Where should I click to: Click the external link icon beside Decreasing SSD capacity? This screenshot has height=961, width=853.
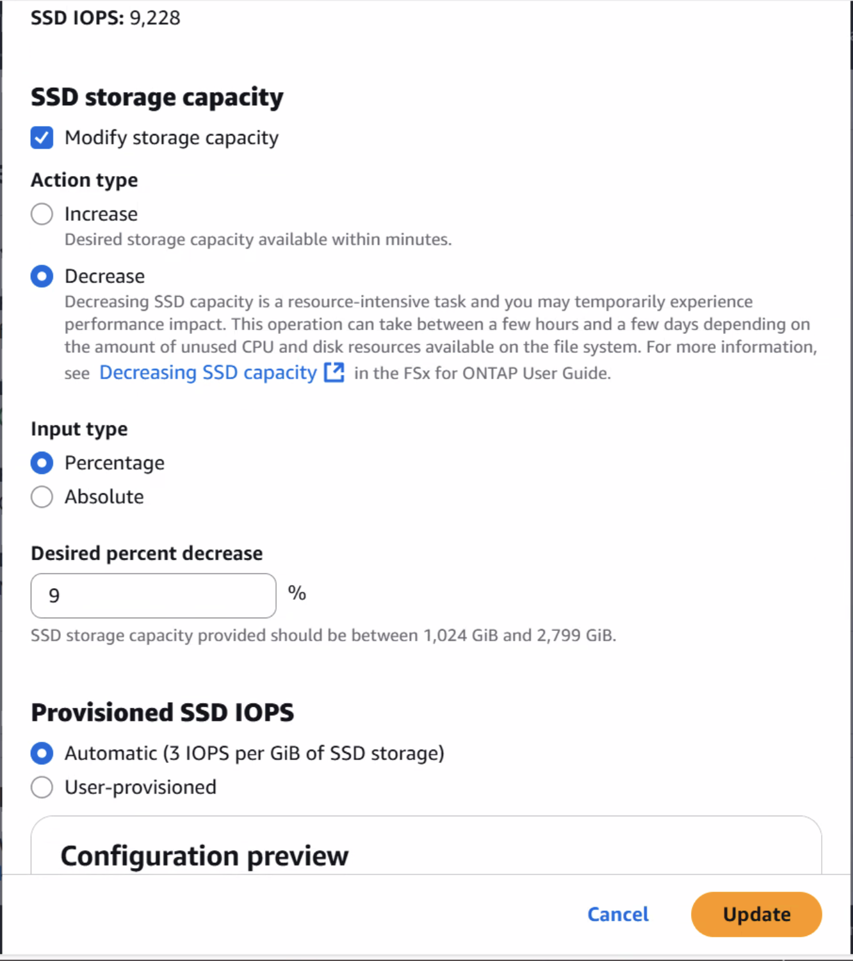(334, 372)
